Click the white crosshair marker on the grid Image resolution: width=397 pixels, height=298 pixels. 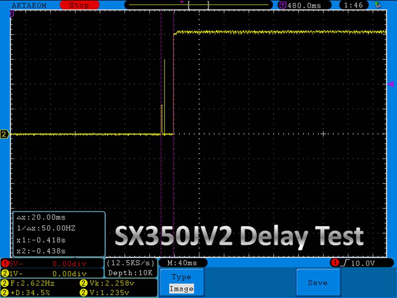coord(323,134)
